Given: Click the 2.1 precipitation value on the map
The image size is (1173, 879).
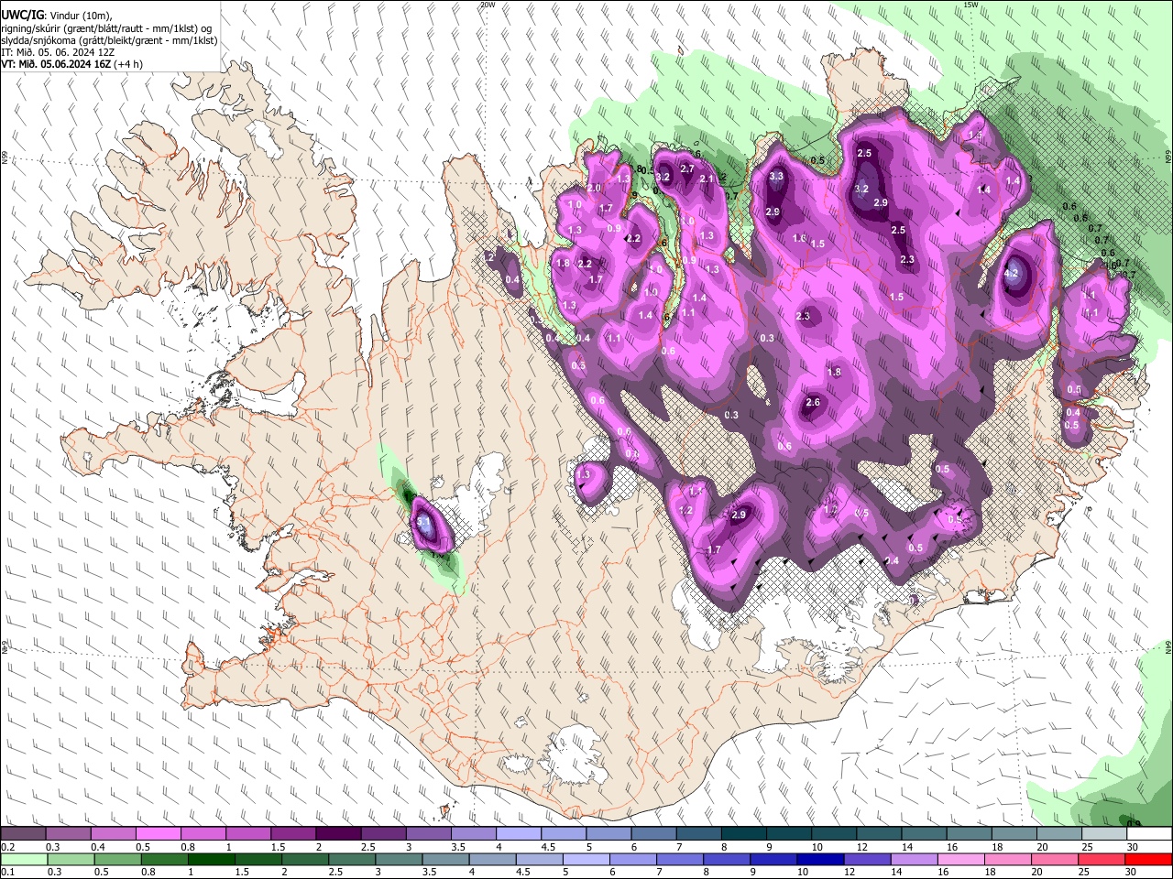Looking at the screenshot, I should [706, 179].
